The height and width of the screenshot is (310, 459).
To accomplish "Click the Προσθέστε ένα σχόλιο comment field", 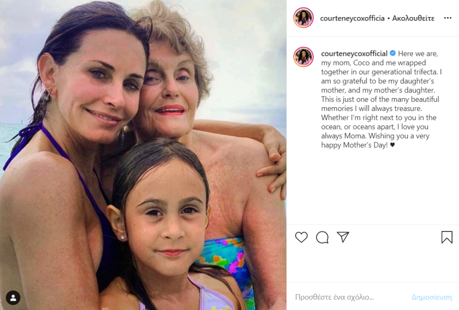I will click(x=334, y=297).
